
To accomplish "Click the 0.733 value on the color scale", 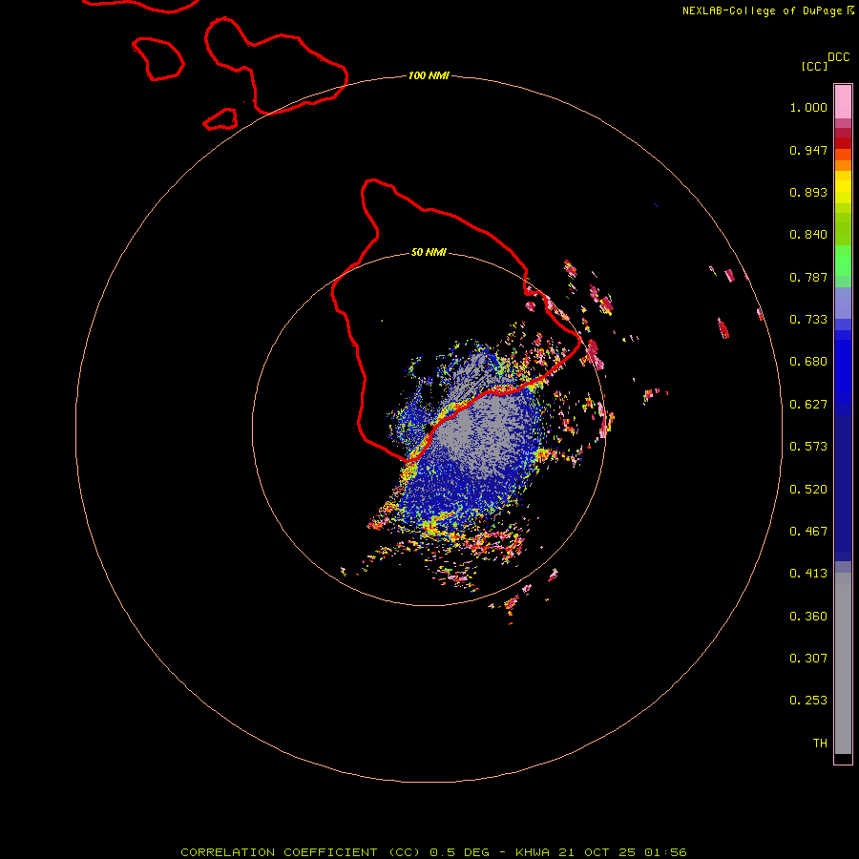I will (x=808, y=320).
